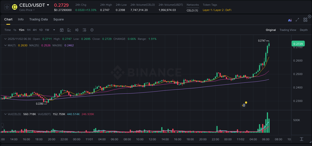Open the layout grid icon near Depth
Screen dimensions: 312x146
pyautogui.click(x=305, y=20)
